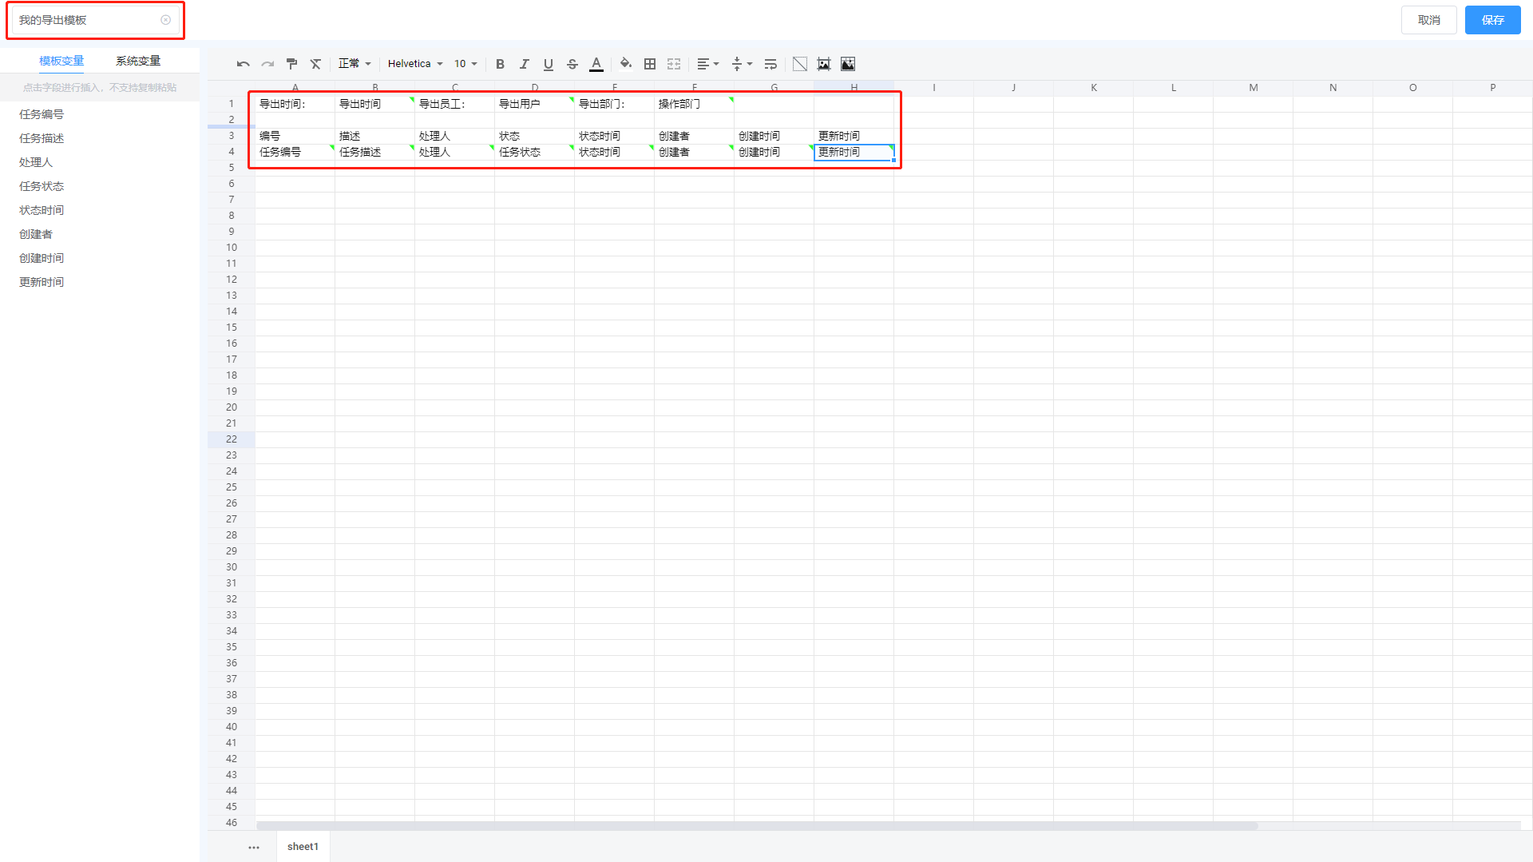Select column K header
Viewport: 1533px width, 862px height.
[1094, 88]
